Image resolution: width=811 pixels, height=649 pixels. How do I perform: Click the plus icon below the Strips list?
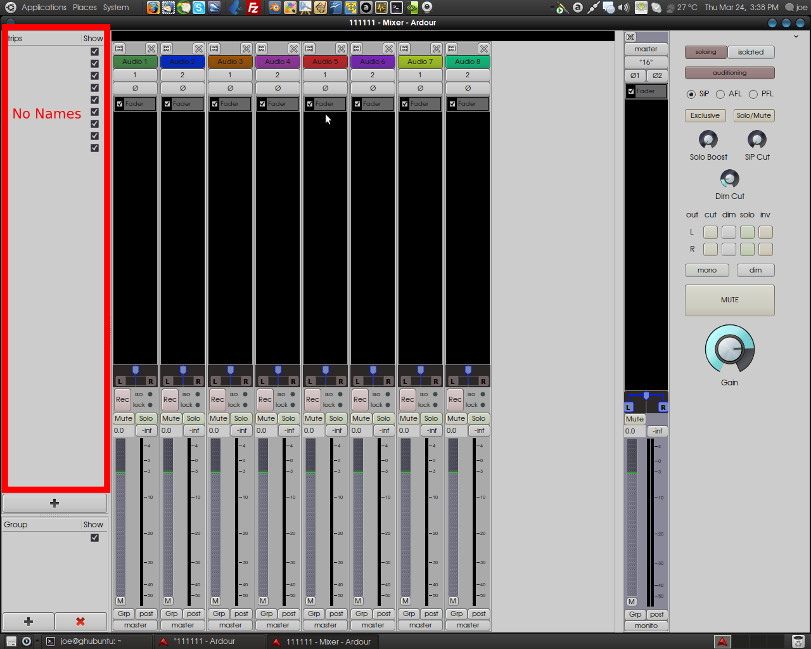(x=54, y=503)
